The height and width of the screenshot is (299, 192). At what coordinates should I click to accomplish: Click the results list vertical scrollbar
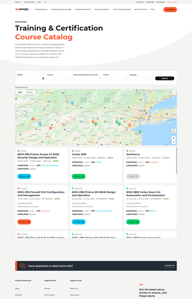coord(176,161)
